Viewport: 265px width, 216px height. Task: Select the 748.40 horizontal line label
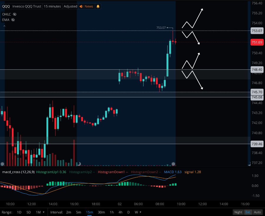pos(257,69)
